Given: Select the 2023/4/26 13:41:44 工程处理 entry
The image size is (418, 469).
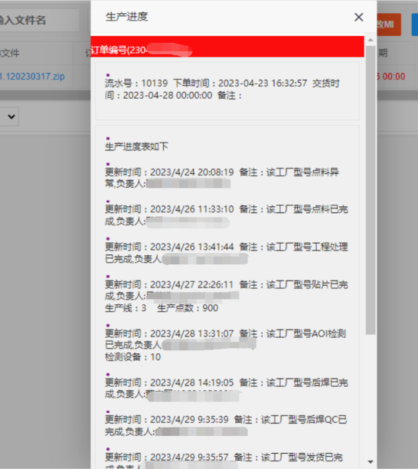Looking at the screenshot, I should pyautogui.click(x=226, y=253).
